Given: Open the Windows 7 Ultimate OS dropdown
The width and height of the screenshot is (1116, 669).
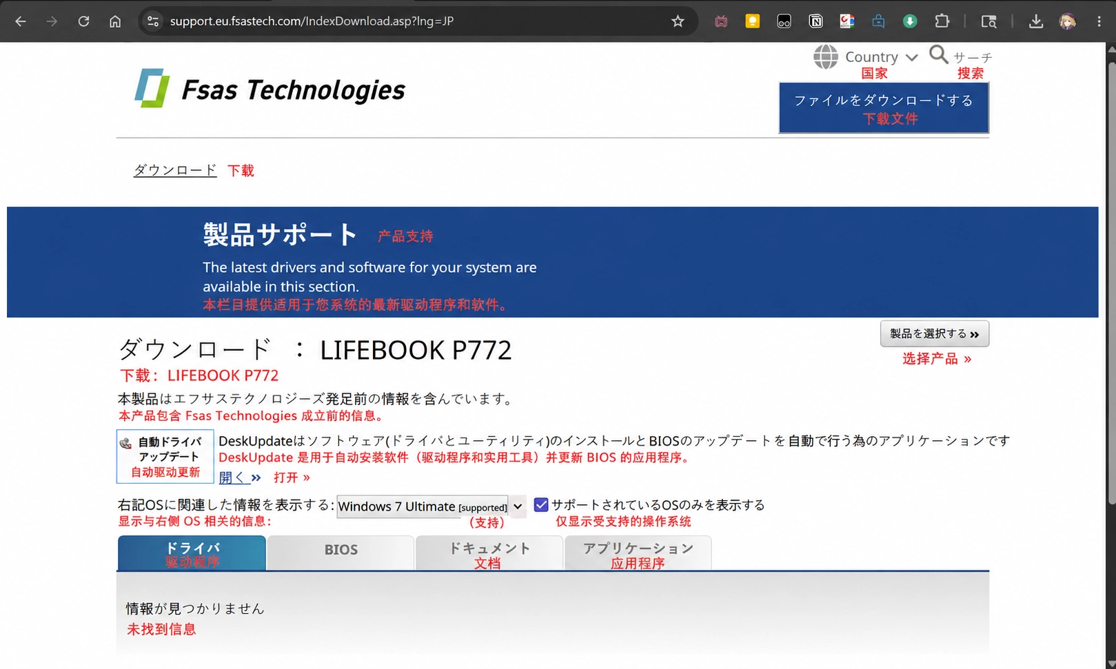Looking at the screenshot, I should click(432, 506).
